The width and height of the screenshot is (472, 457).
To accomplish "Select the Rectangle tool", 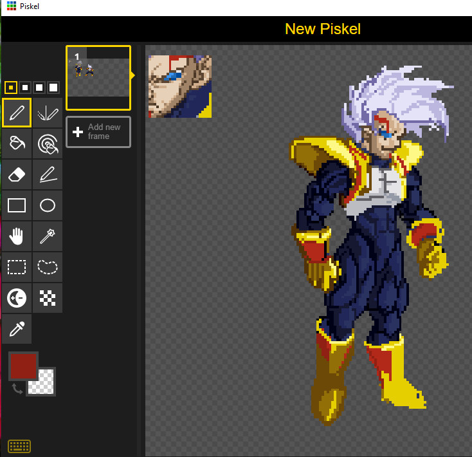I will 17,205.
